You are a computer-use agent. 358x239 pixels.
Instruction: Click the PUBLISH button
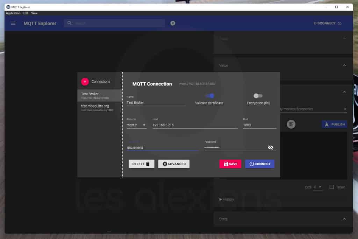click(335, 124)
